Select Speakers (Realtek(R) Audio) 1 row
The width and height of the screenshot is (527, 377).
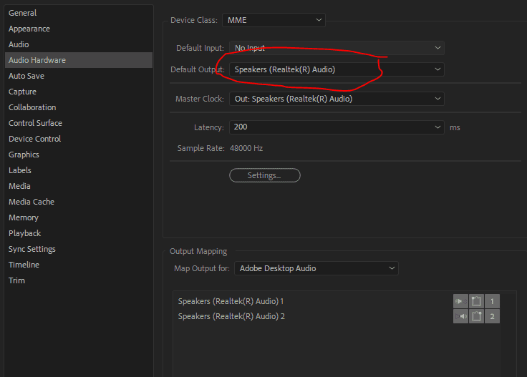[x=338, y=301]
